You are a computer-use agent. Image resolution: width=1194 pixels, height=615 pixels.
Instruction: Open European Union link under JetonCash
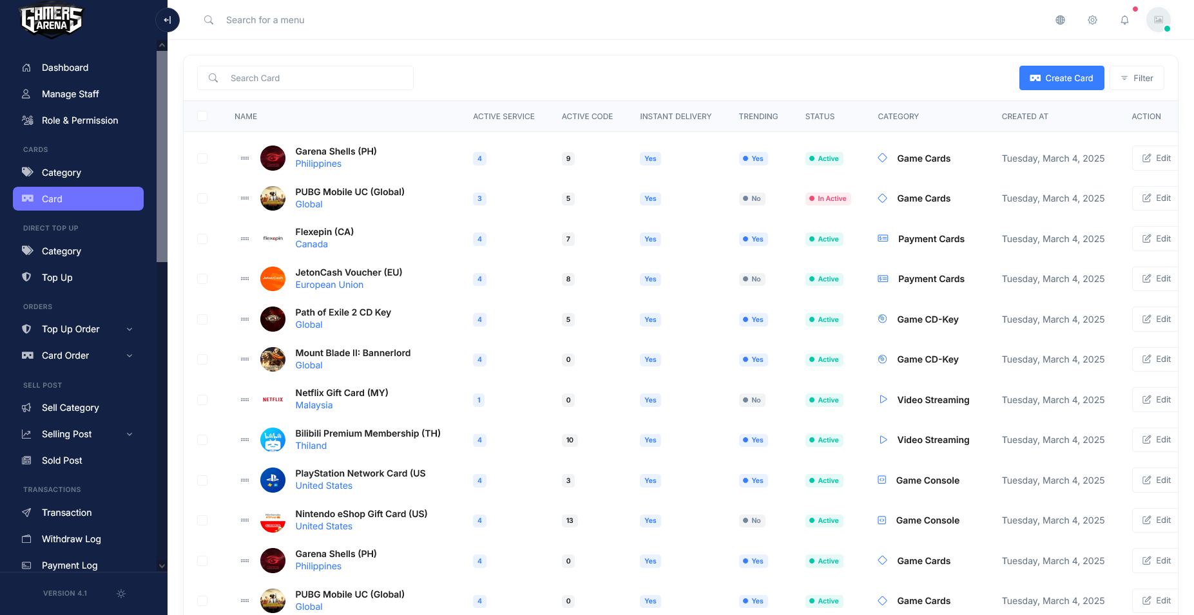coord(329,285)
